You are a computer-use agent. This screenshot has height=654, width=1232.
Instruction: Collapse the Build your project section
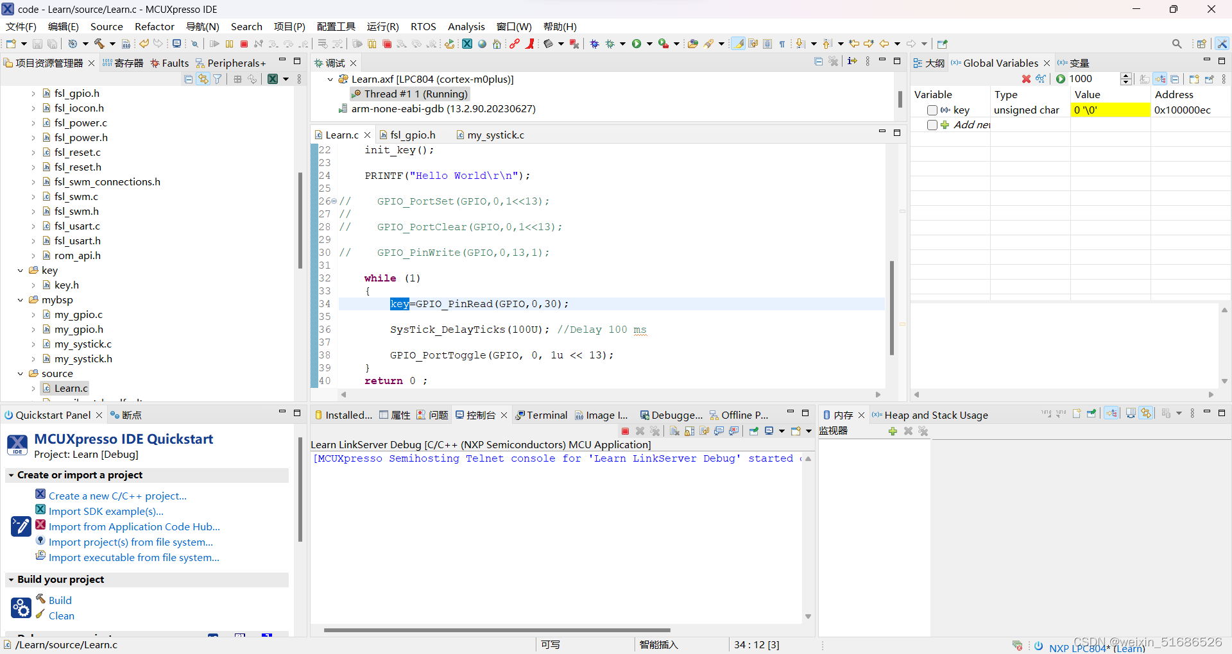(x=11, y=580)
